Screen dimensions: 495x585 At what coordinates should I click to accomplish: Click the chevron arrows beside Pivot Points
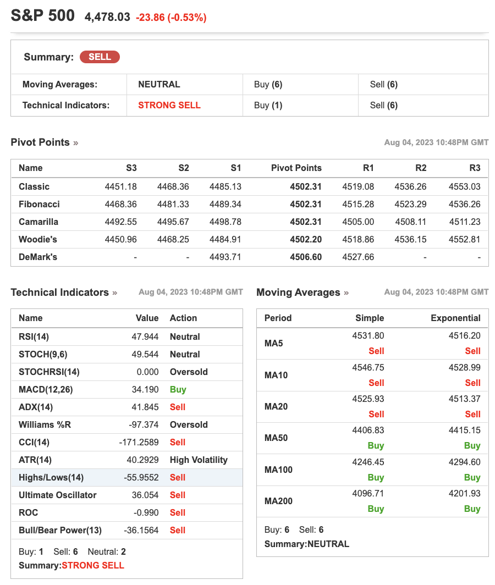pyautogui.click(x=76, y=143)
